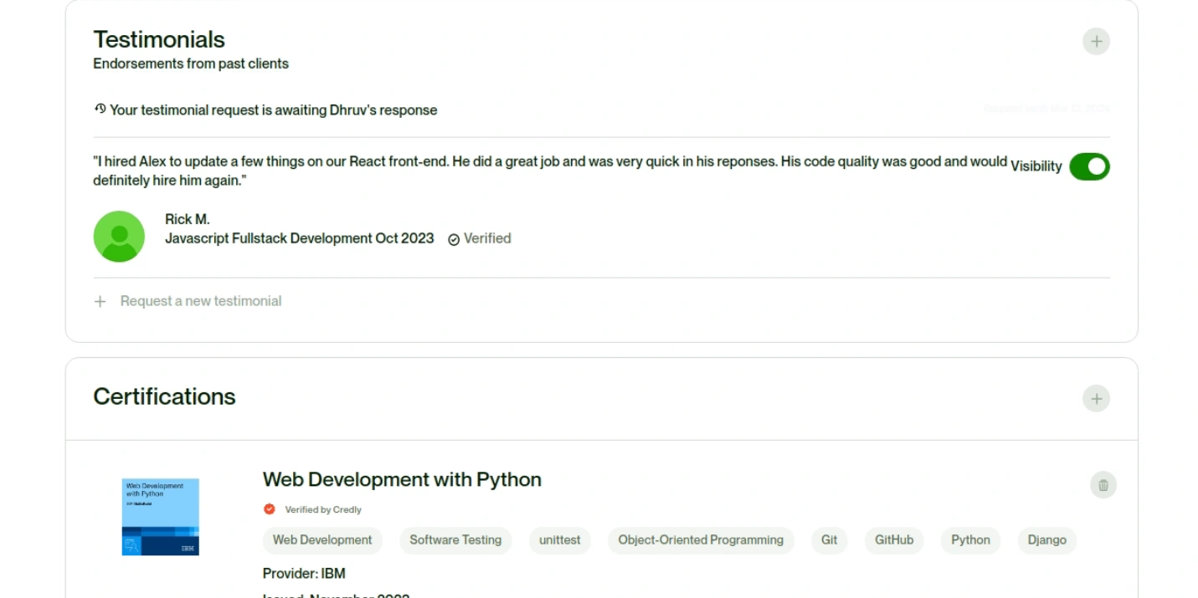1198x598 pixels.
Task: Click the plus icon in Testimonials header
Action: (1096, 41)
